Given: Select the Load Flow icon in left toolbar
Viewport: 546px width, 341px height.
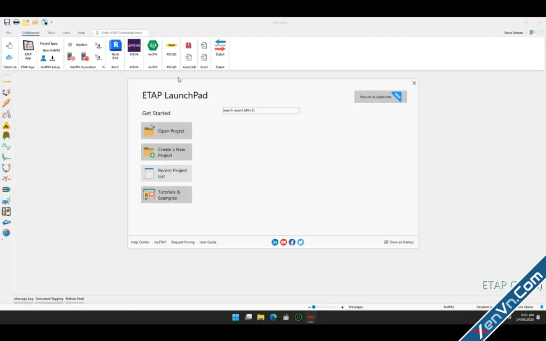Looking at the screenshot, I should click(6, 92).
